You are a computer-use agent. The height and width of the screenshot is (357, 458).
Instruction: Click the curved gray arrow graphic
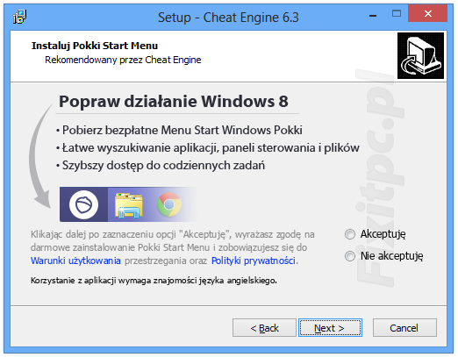[41, 156]
